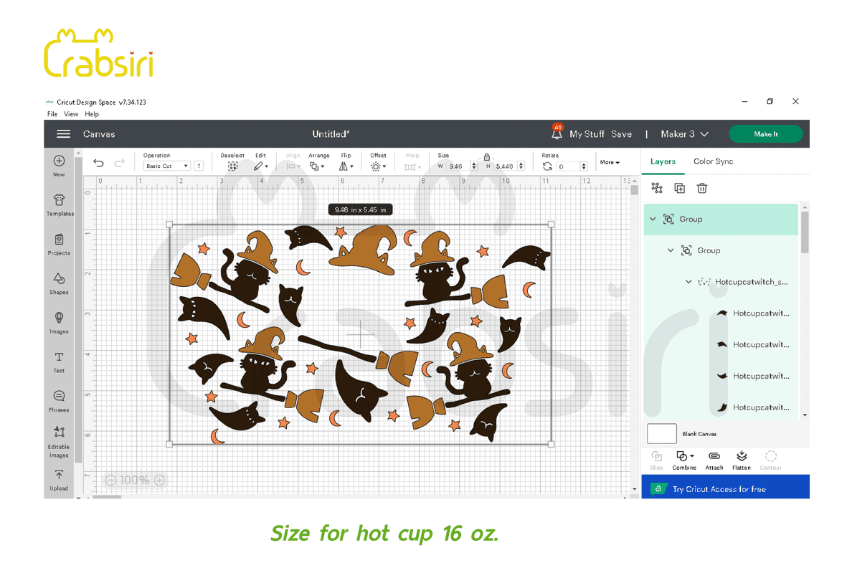Add text with the Text tool
Image resolution: width=847 pixels, height=586 pixels.
(60, 360)
